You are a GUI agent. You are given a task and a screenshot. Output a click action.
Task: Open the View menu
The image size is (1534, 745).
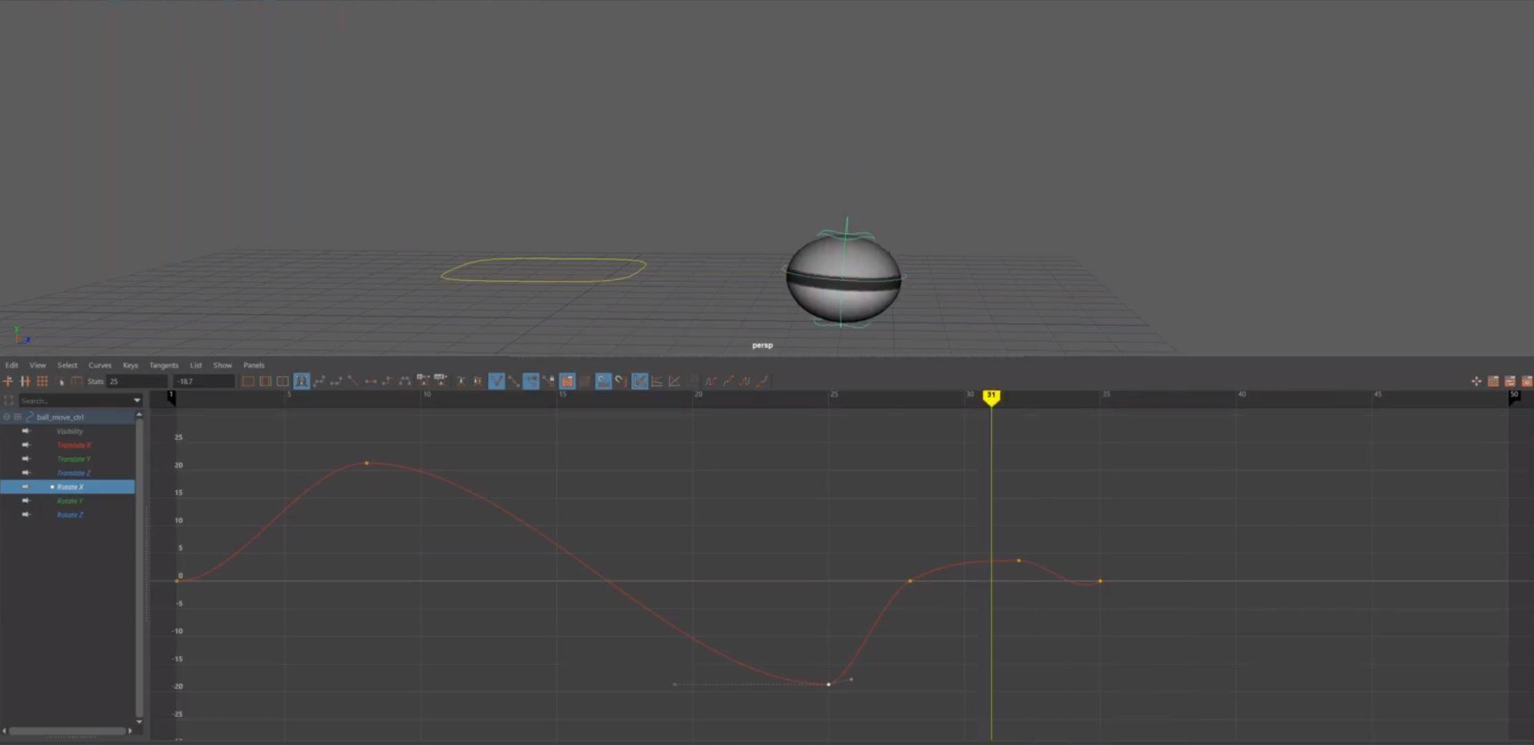38,365
